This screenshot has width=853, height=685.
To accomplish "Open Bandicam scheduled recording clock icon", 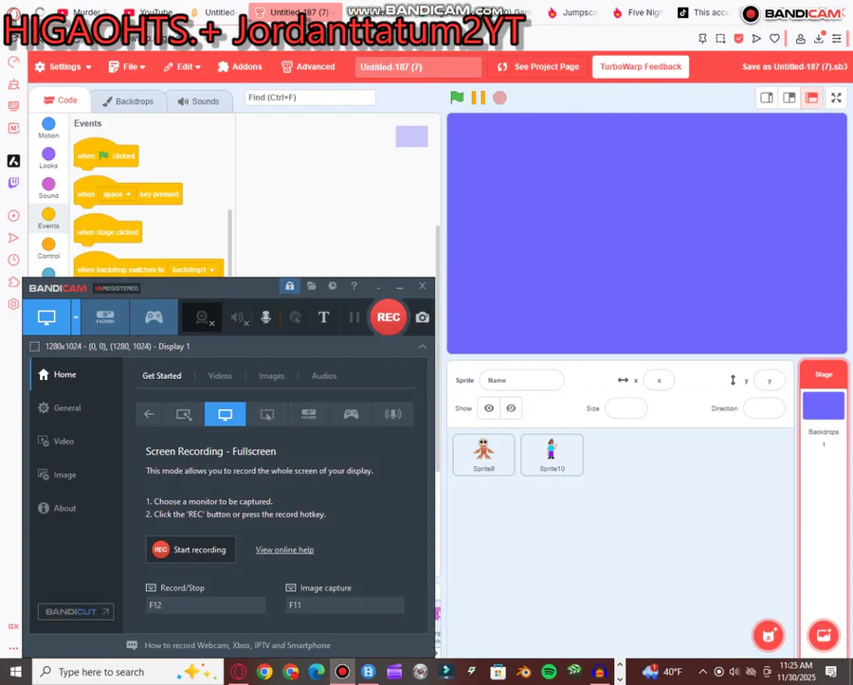I will pyautogui.click(x=333, y=286).
